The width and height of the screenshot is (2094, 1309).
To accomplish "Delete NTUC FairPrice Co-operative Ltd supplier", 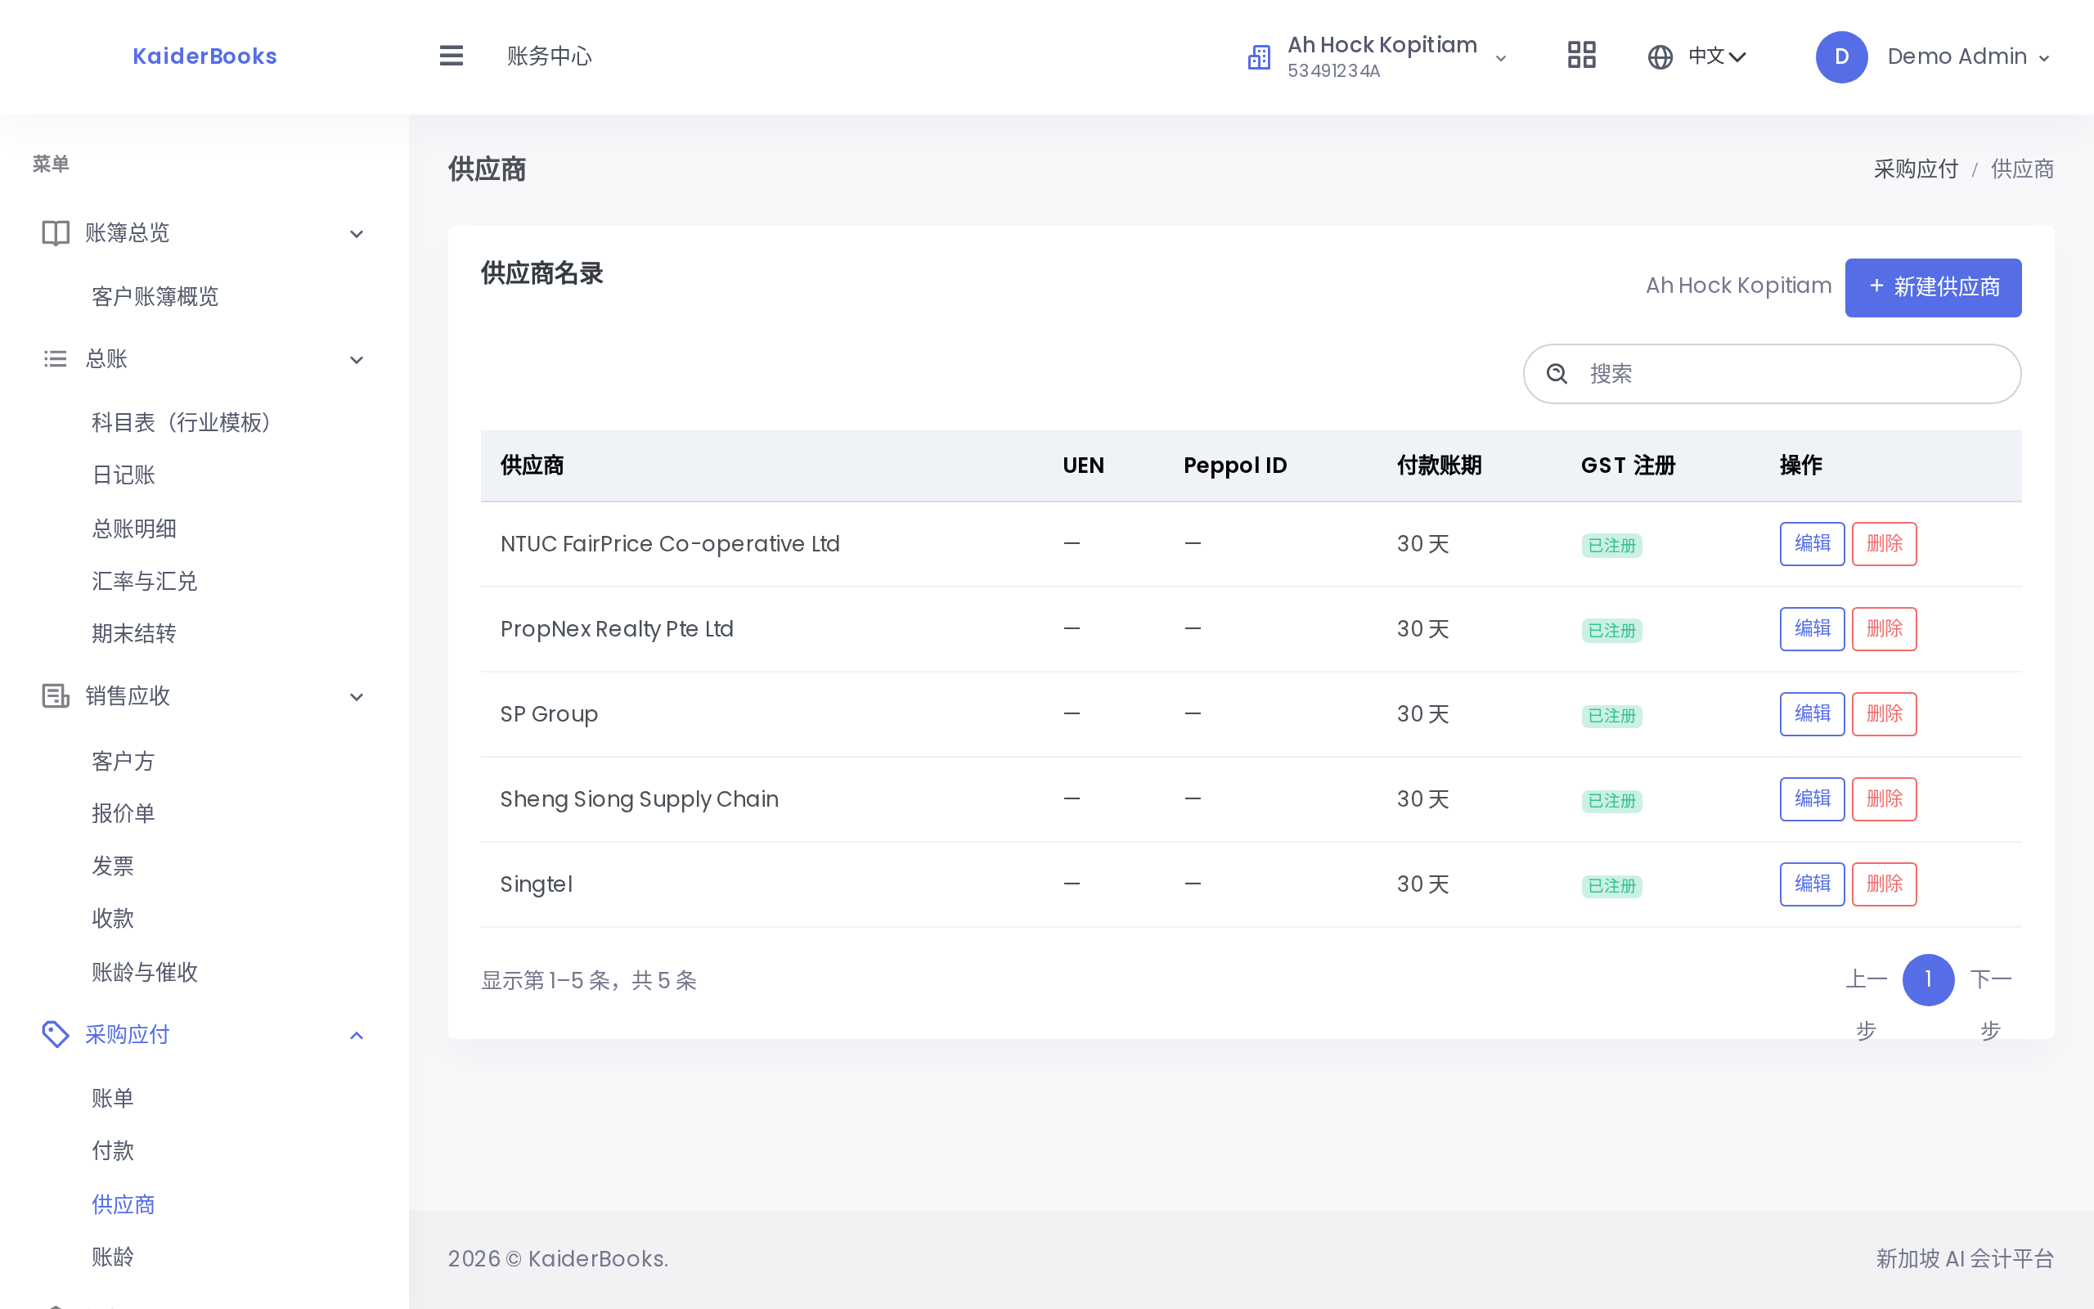I will coord(1884,544).
